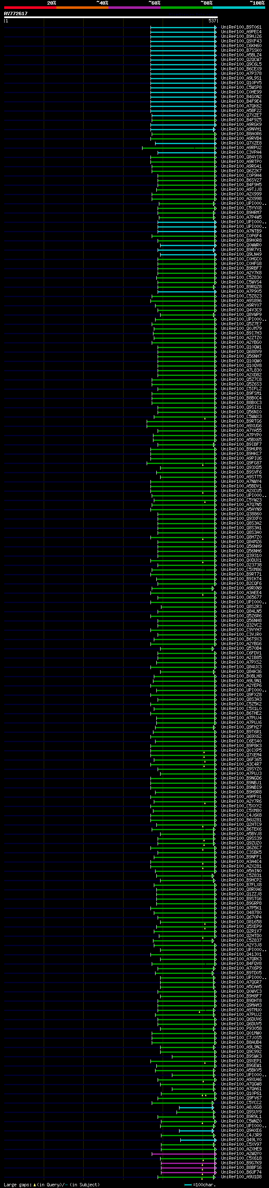
Task: Select the UniRef100_A7L830 label
Action: [x=241, y=370]
